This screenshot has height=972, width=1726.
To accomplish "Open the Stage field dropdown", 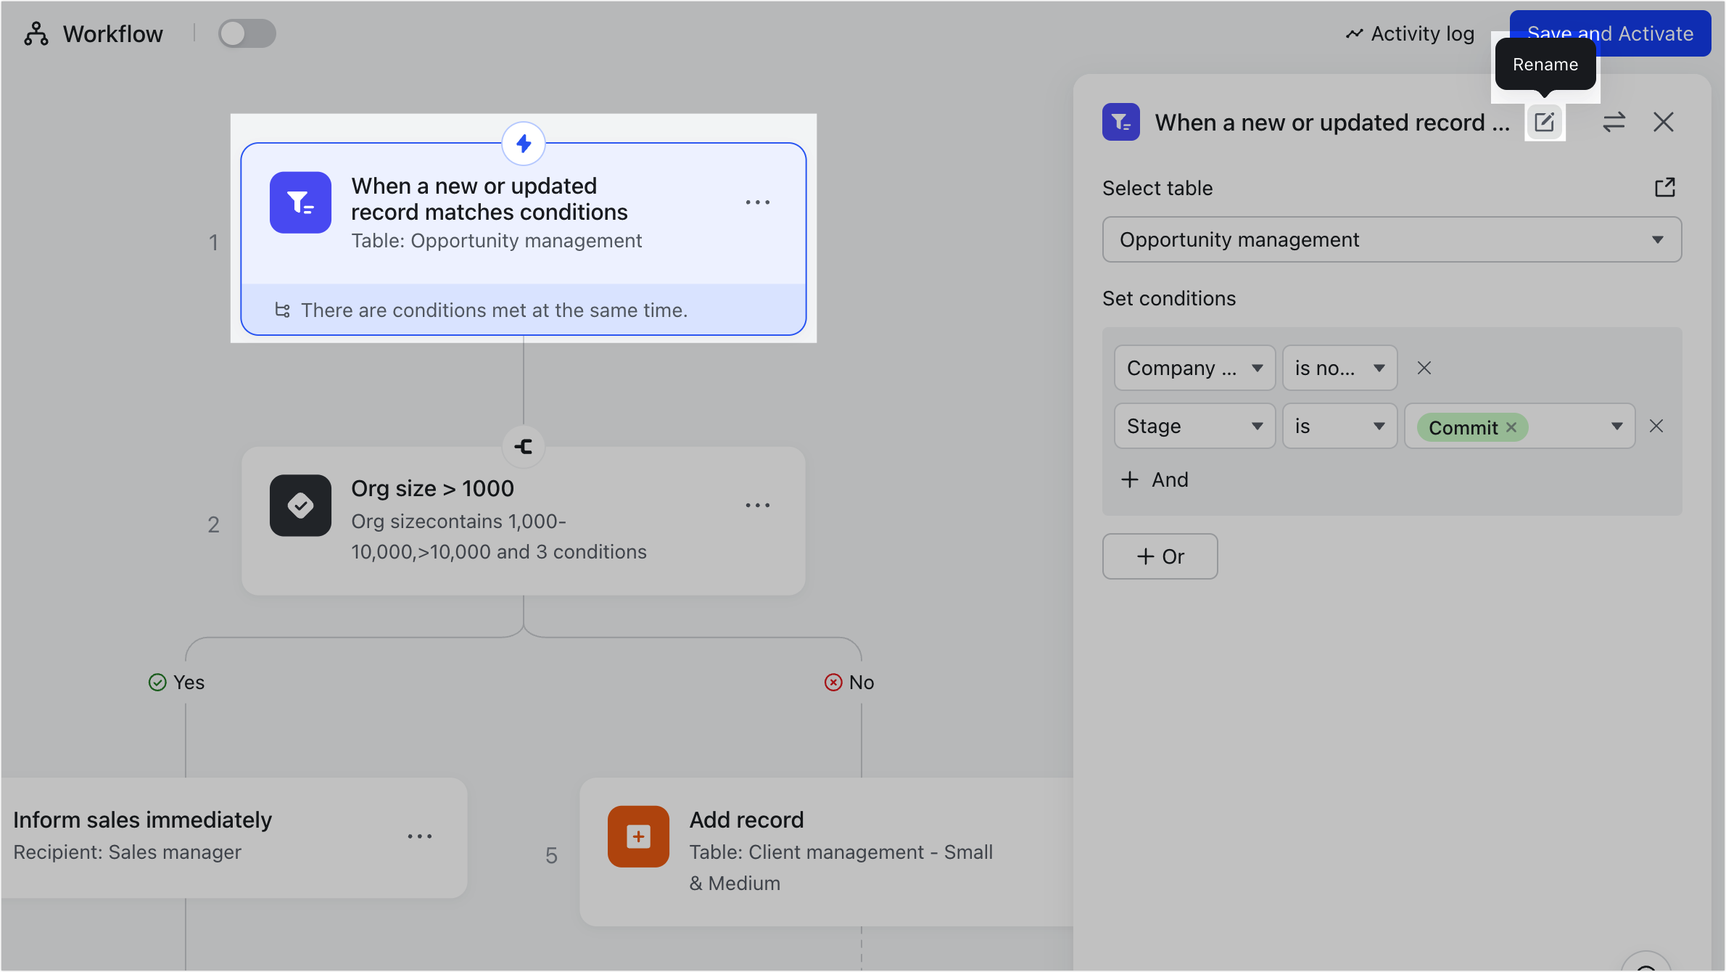I will [x=1194, y=426].
